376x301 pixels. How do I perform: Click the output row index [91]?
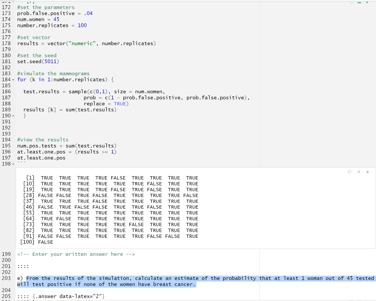tap(29, 236)
